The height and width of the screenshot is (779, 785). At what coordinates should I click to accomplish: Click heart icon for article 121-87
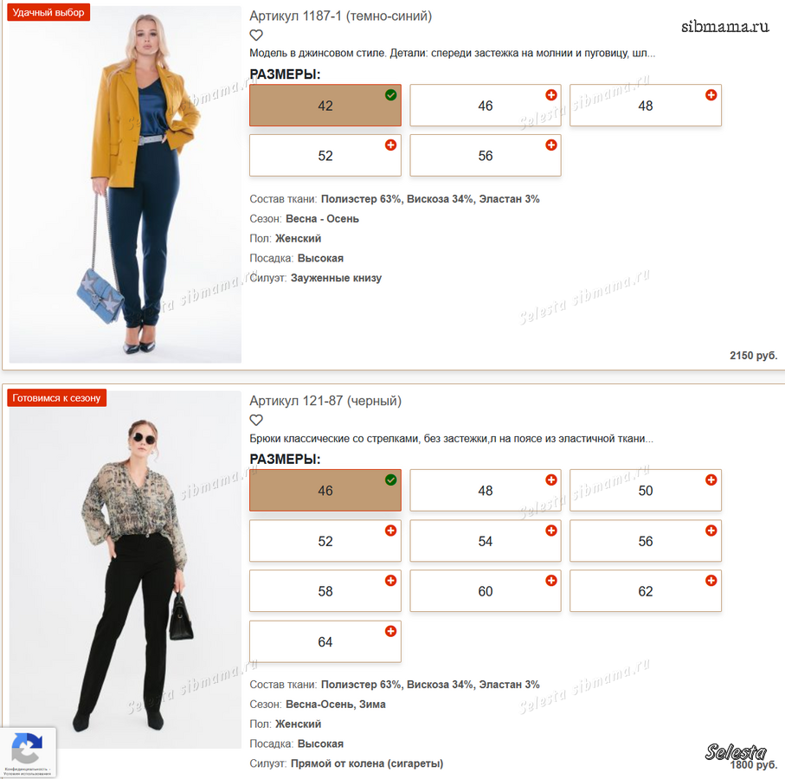[256, 420]
